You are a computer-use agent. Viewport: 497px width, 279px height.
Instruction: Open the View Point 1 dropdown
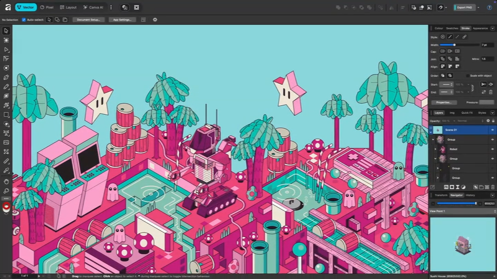pyautogui.click(x=463, y=211)
